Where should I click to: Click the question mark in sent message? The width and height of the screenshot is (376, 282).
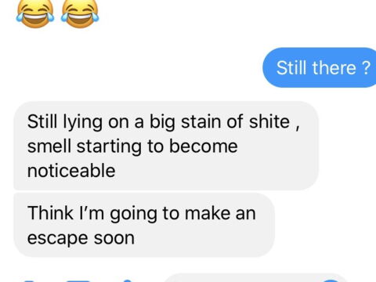[x=366, y=68]
